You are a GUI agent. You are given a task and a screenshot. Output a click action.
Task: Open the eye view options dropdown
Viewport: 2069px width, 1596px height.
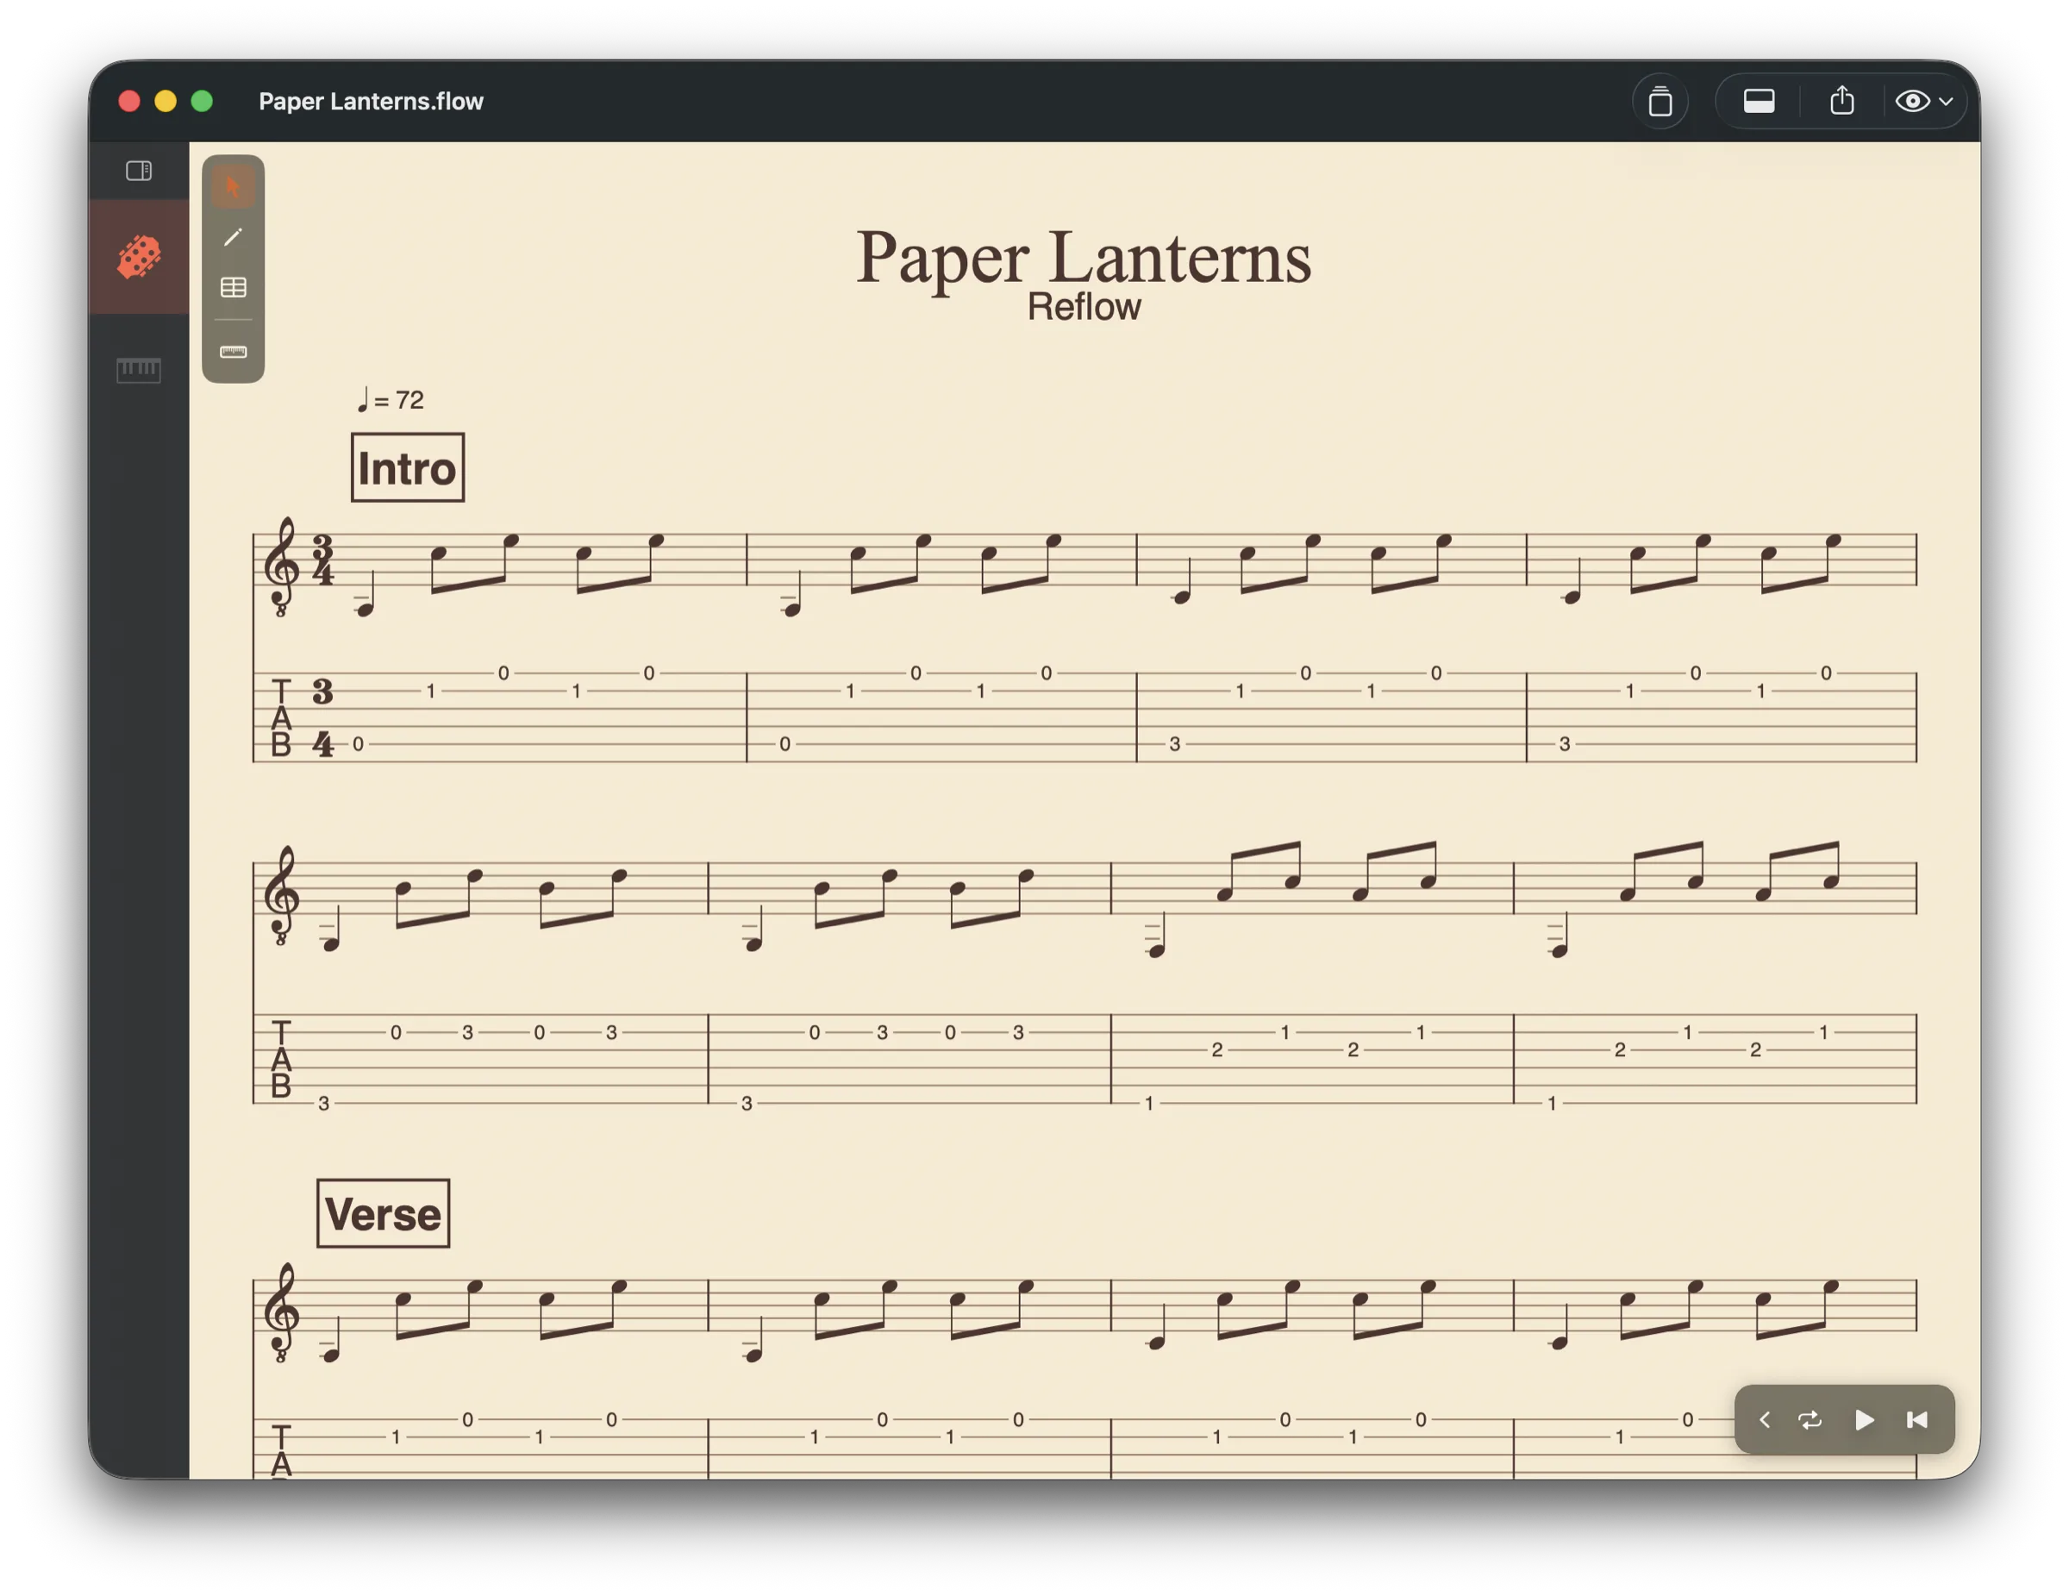(x=1923, y=101)
